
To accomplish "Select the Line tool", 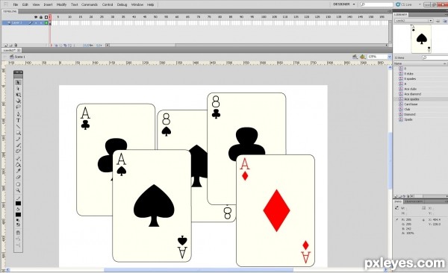I will (18, 127).
